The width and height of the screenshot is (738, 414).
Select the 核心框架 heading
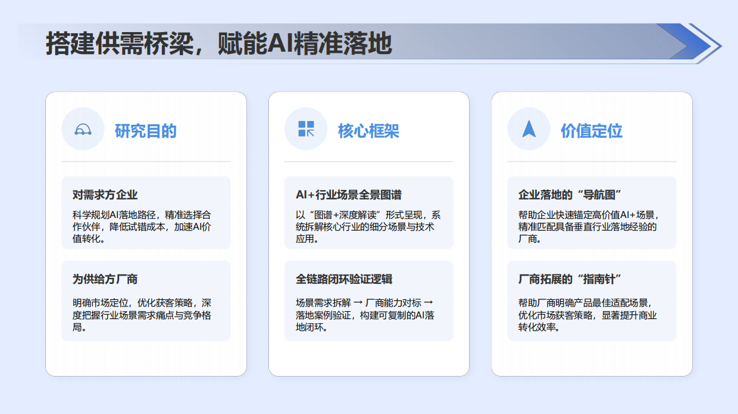[370, 130]
